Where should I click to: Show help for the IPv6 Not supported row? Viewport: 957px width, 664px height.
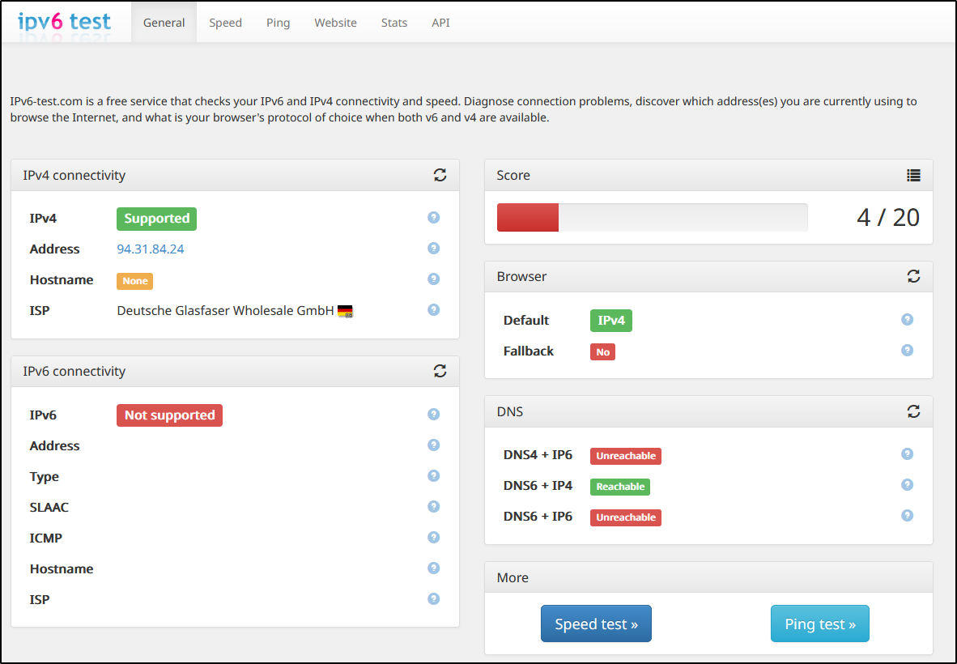pyautogui.click(x=433, y=415)
